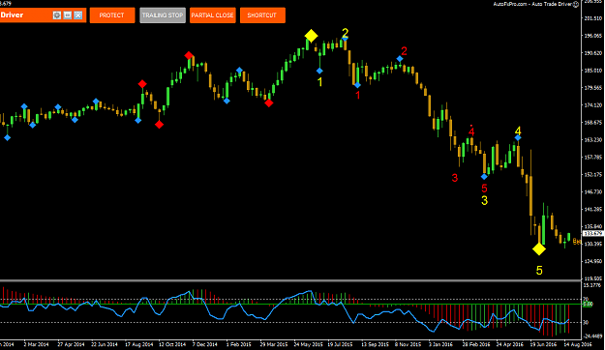Close the Driver panel with the X icon

pyautogui.click(x=78, y=15)
